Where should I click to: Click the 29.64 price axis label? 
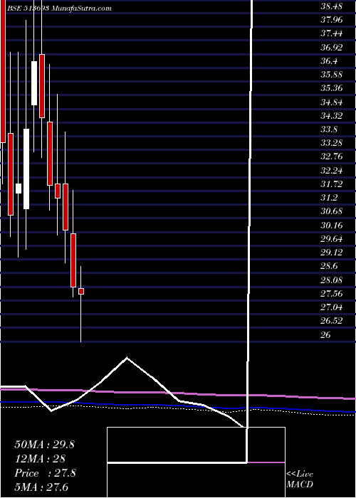pyautogui.click(x=332, y=239)
